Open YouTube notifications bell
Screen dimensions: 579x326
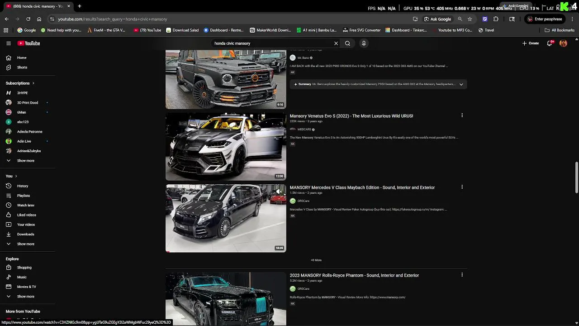coord(550,43)
